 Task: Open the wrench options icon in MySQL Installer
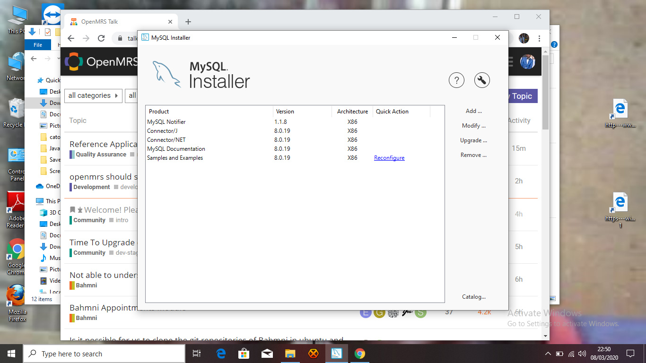tap(482, 80)
